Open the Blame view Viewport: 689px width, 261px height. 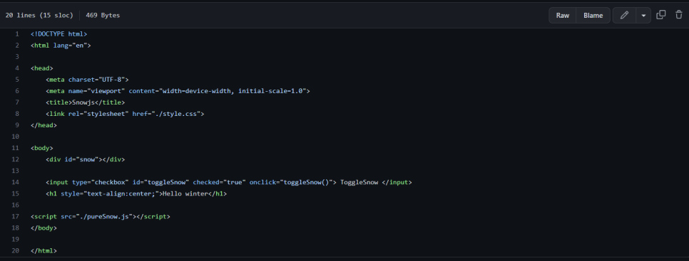click(593, 16)
